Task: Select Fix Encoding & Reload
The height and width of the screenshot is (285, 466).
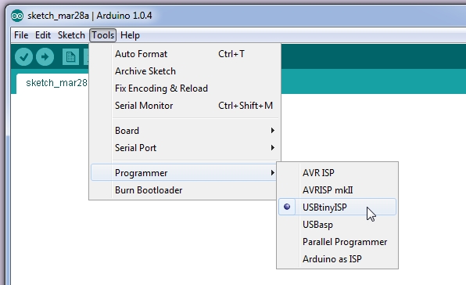Action: point(185,88)
